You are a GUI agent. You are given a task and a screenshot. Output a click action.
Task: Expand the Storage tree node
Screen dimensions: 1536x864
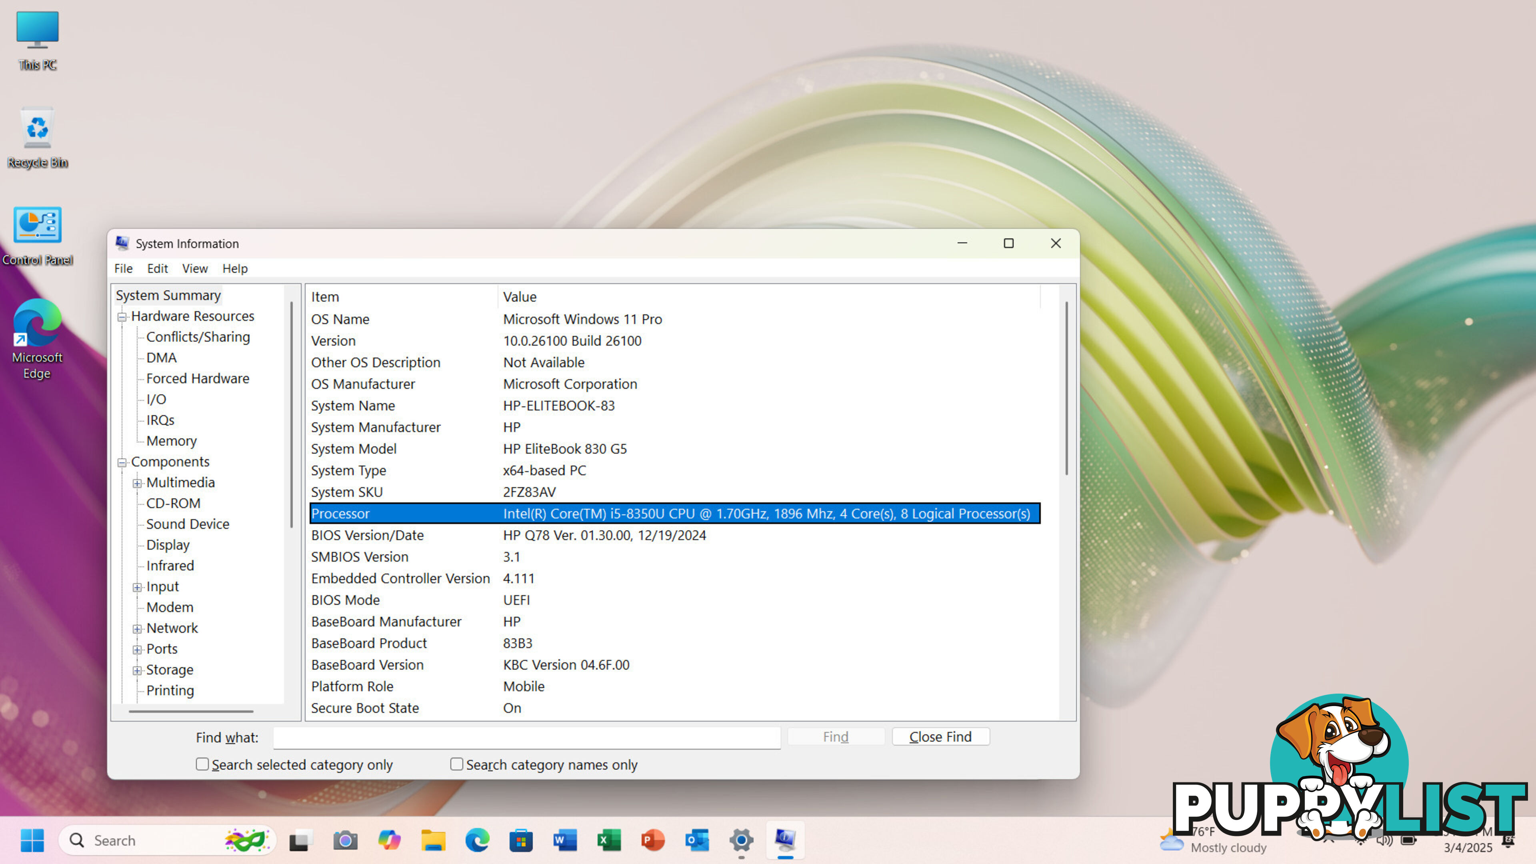pyautogui.click(x=137, y=670)
